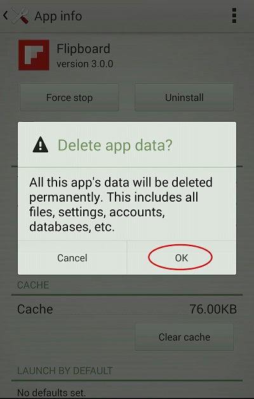
Task: Tap the No defaults set text
Action: pyautogui.click(x=51, y=393)
